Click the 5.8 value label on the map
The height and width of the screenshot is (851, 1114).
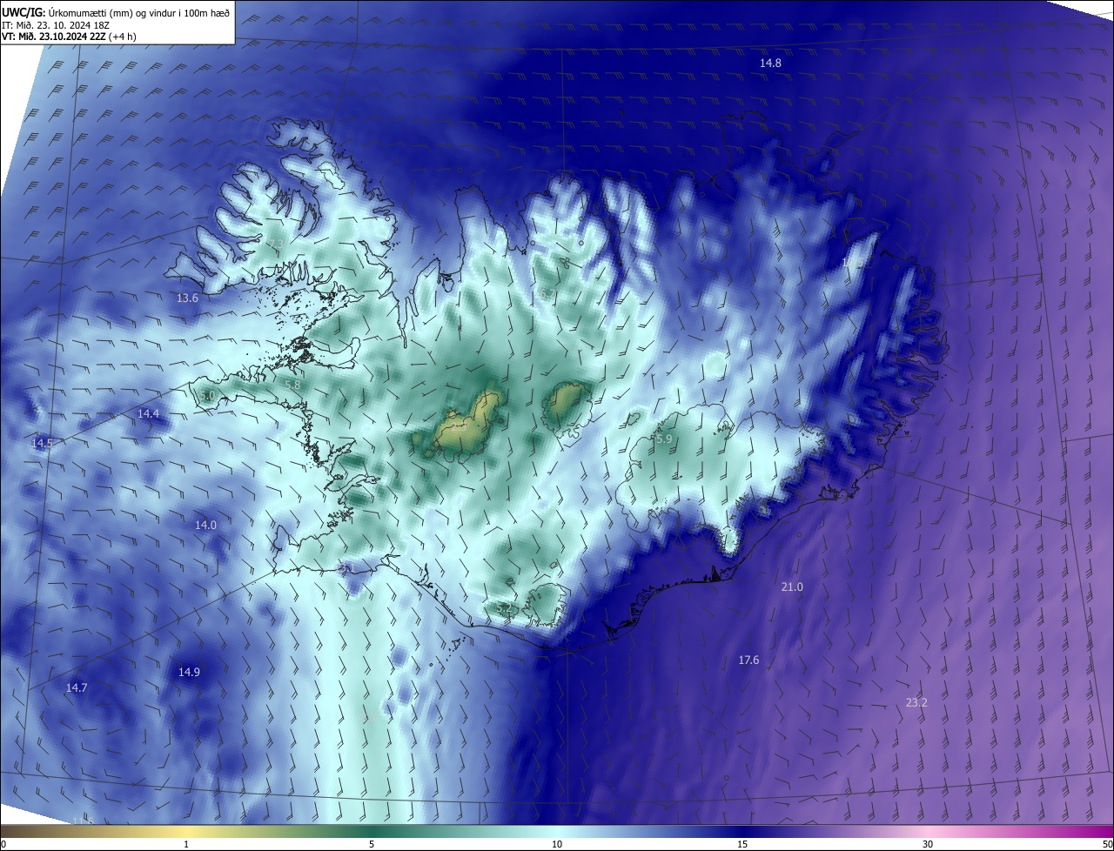(292, 385)
